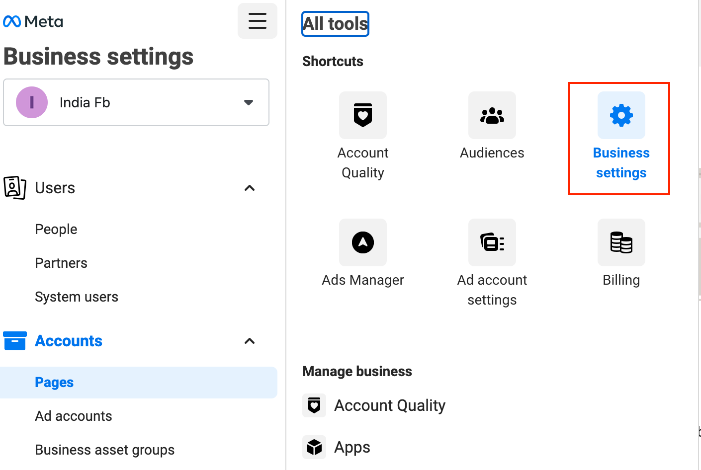
Task: Click the Billing shortcut label
Action: [x=621, y=280]
